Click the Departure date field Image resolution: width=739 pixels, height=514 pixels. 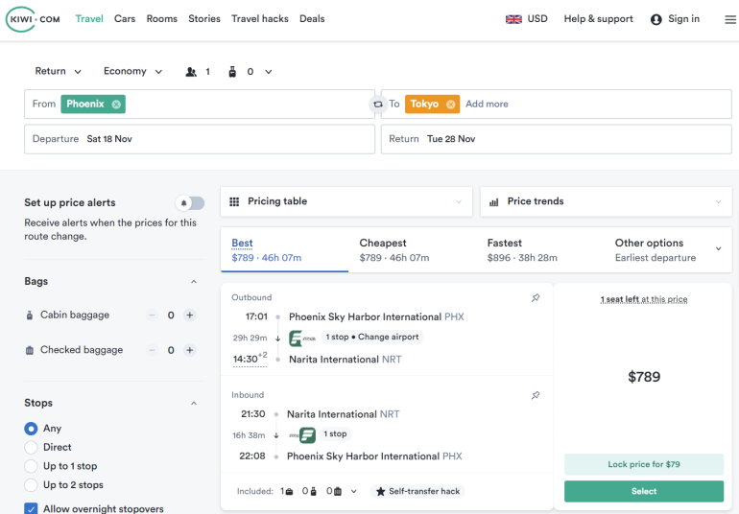tap(200, 139)
